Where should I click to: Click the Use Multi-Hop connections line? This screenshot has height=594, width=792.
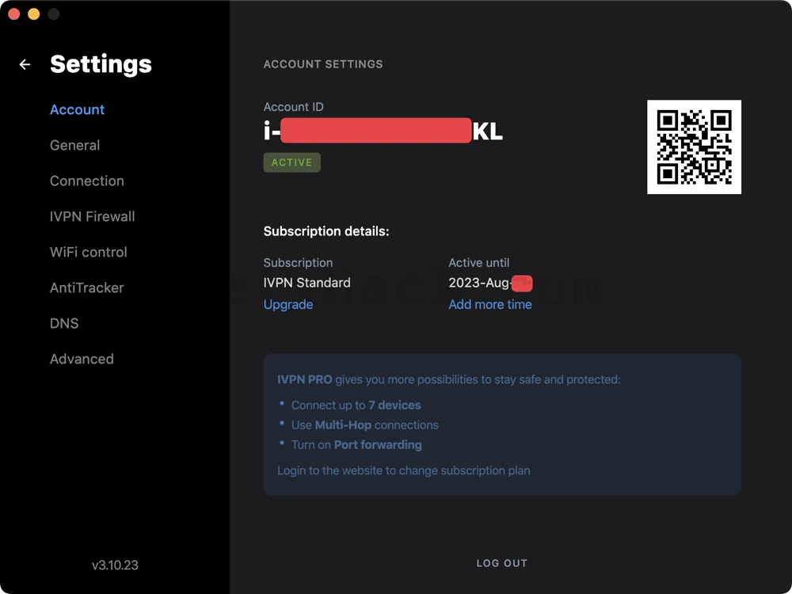364,425
